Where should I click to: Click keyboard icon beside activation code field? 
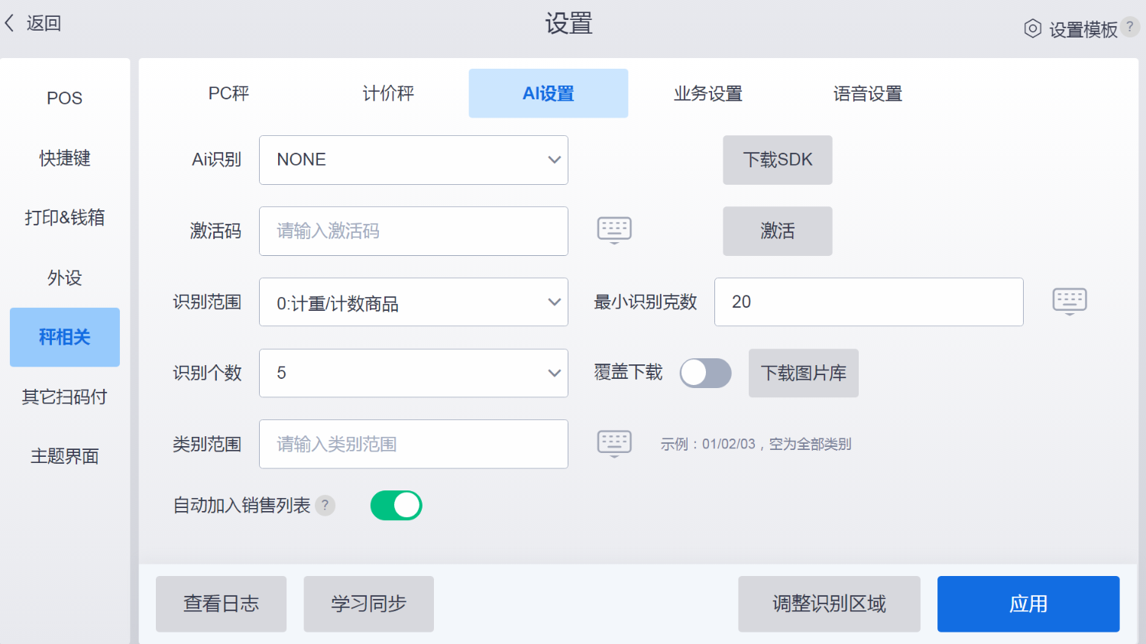tap(614, 230)
